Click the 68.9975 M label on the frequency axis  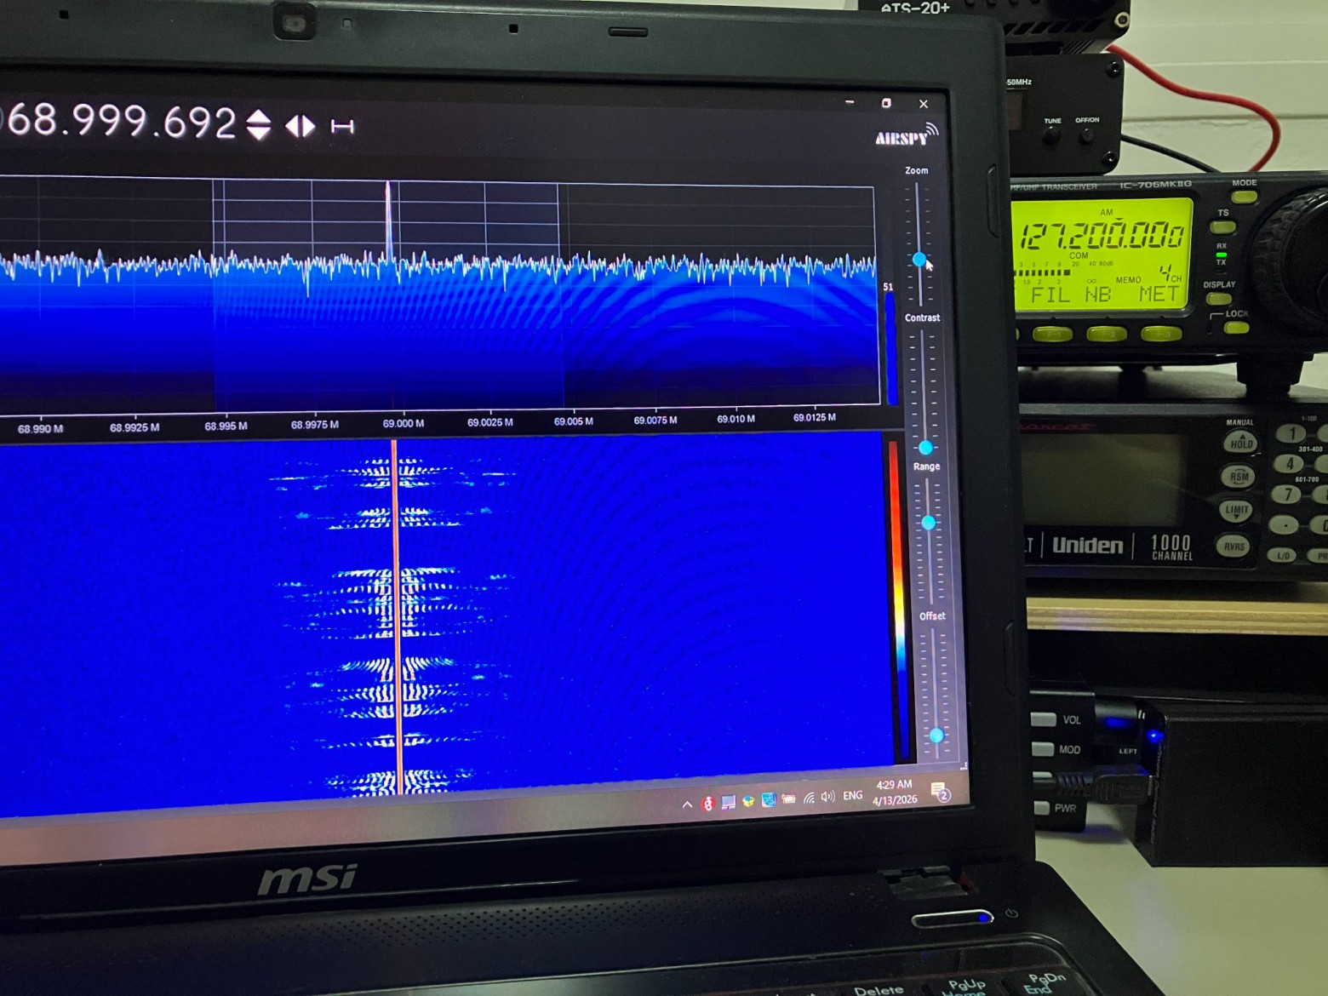(314, 425)
